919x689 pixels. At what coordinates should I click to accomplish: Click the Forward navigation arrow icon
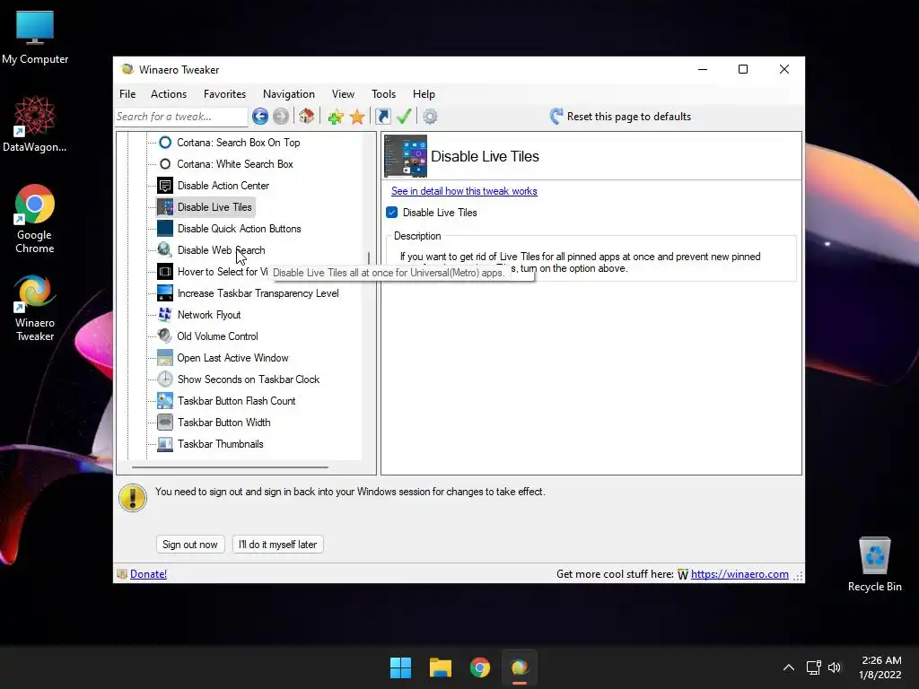pos(281,117)
